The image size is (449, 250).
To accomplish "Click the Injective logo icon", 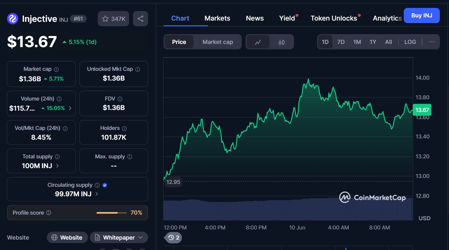I will pyautogui.click(x=13, y=19).
